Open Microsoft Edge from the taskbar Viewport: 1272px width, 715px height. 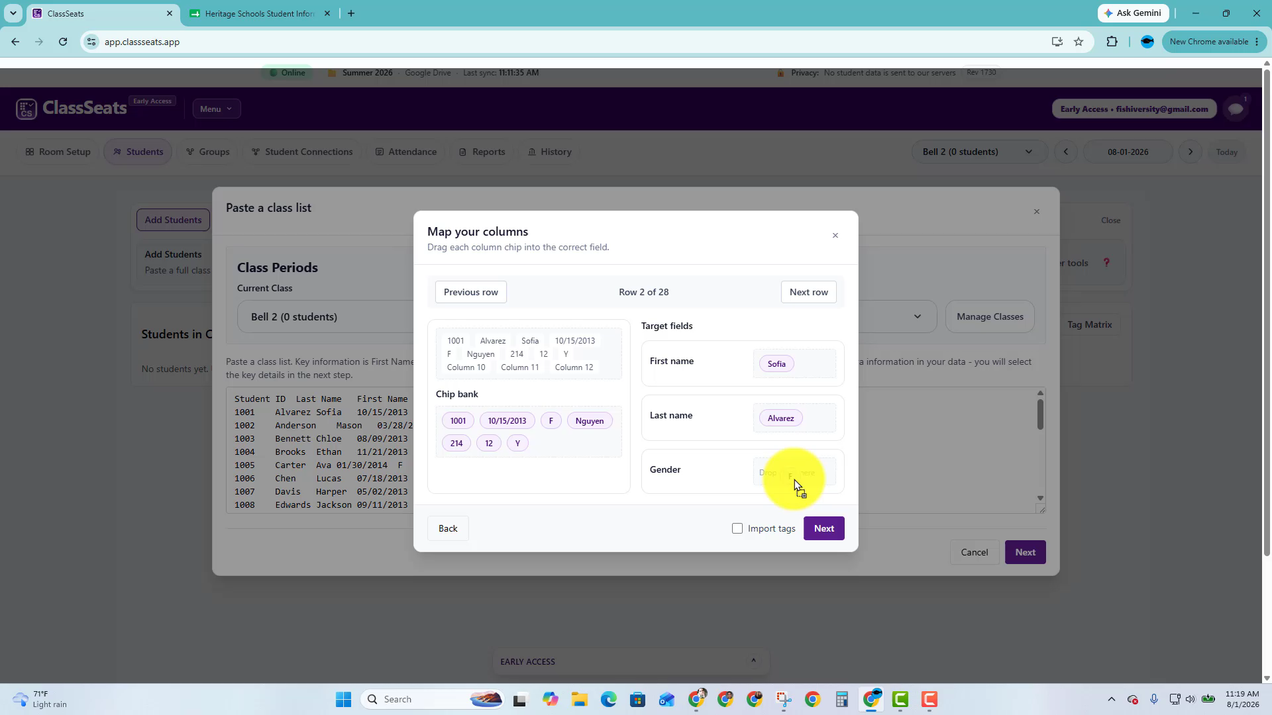[609, 699]
